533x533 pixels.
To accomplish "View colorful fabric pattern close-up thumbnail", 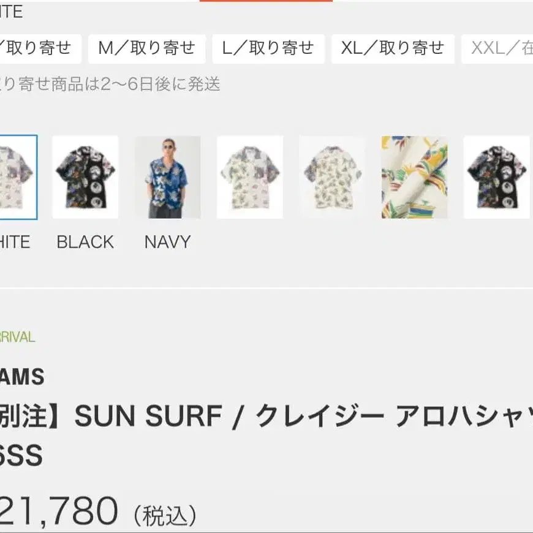I will pos(414,177).
